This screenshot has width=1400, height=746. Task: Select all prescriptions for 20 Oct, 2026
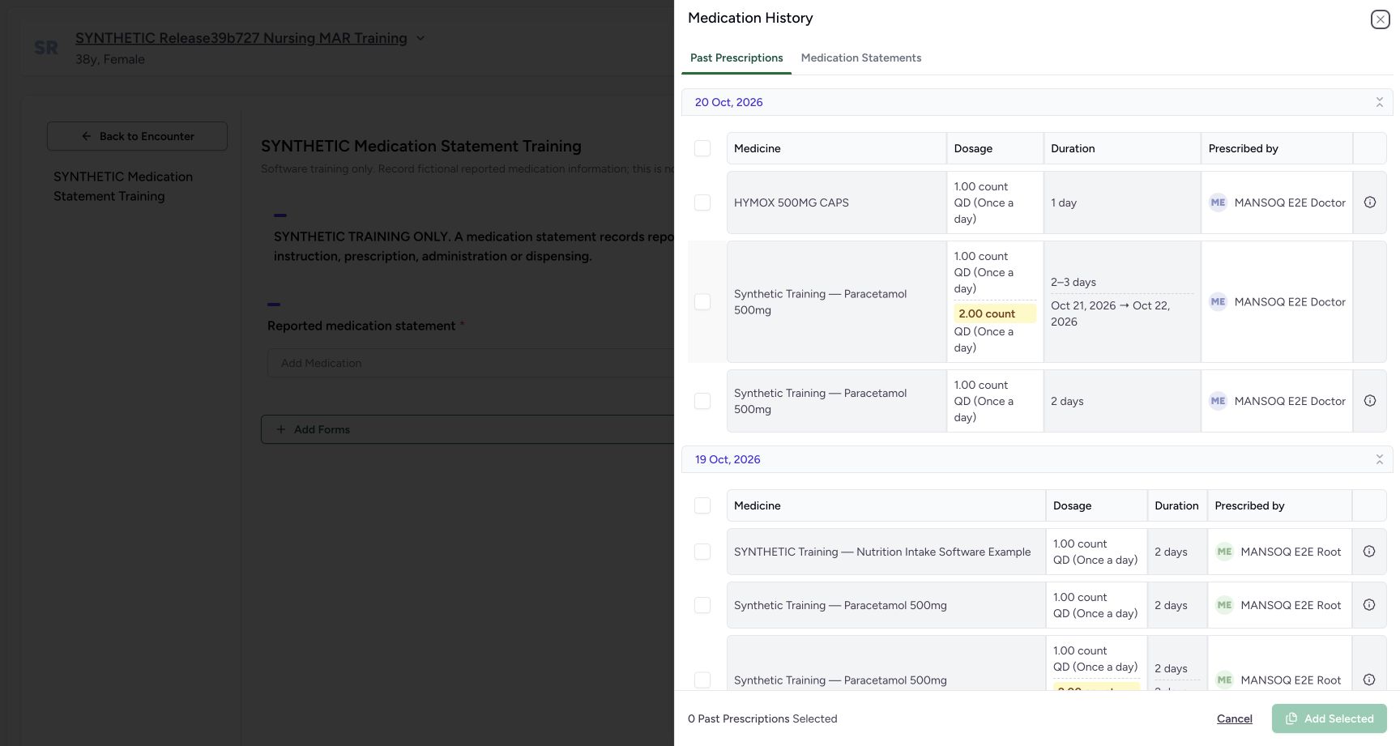702,148
